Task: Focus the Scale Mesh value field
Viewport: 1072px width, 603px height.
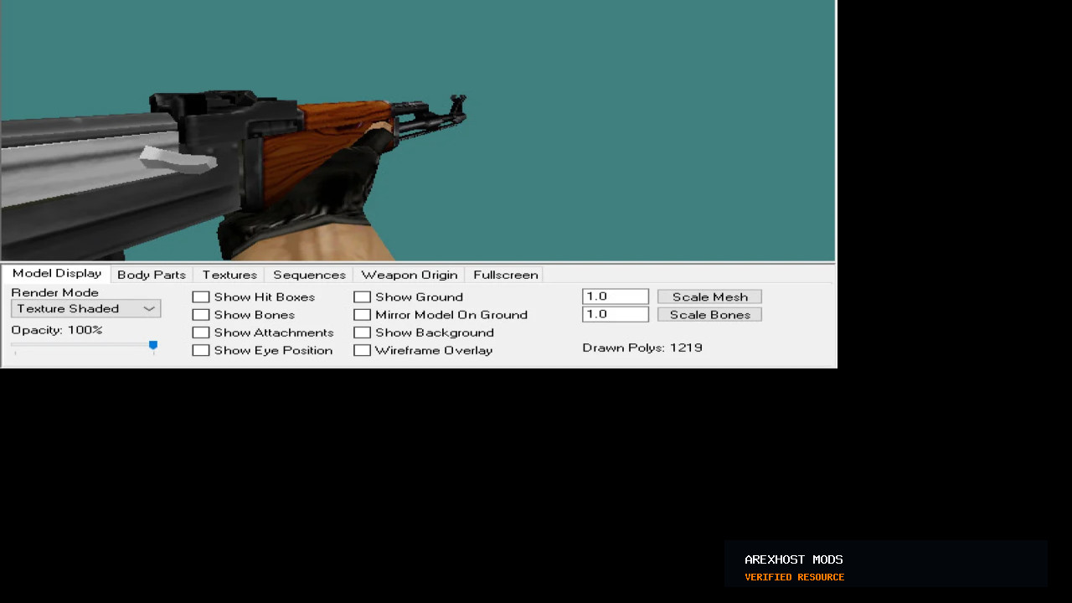Action: 616,296
